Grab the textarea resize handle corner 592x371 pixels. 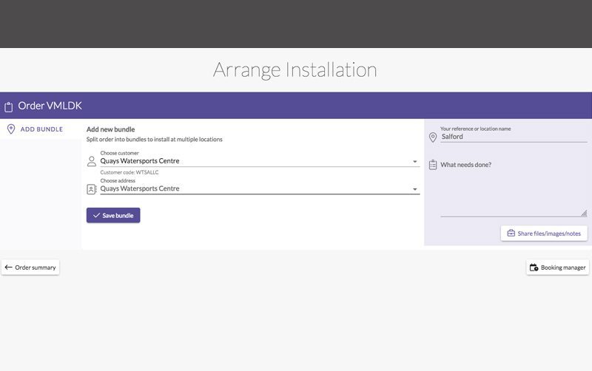(584, 214)
